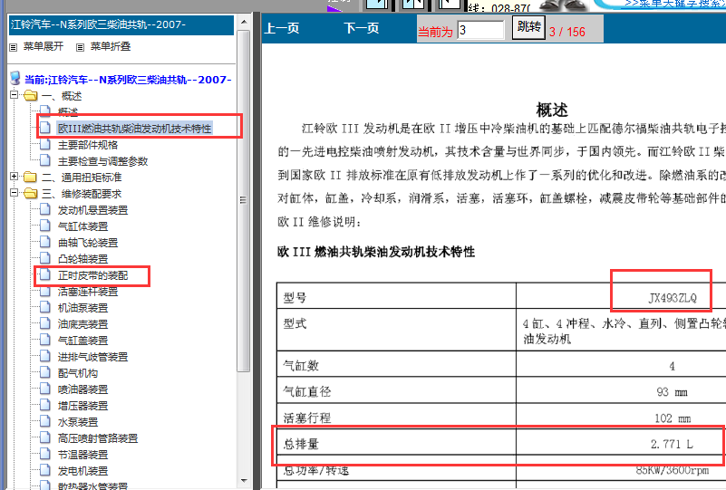726x490 pixels.
Task: Open 活塞连杆装置 tree item
Action: pyautogui.click(x=88, y=292)
